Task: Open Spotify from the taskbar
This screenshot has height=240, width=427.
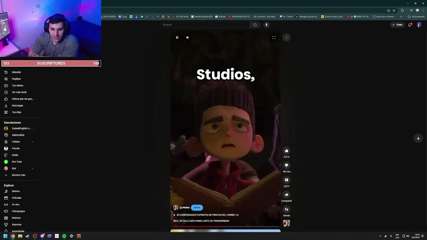Action: [x=64, y=236]
